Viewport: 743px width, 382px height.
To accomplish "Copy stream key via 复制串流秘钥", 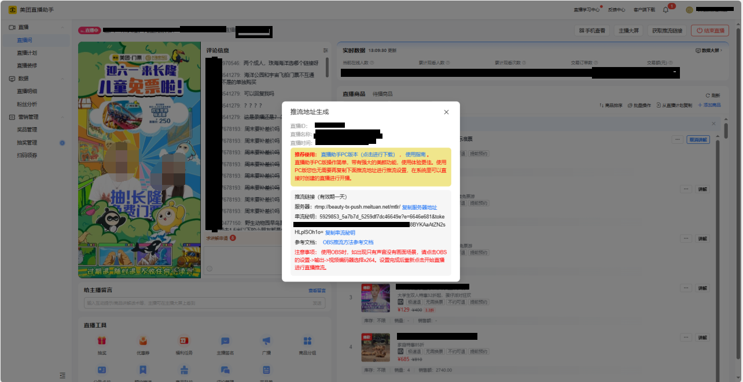I will click(340, 232).
